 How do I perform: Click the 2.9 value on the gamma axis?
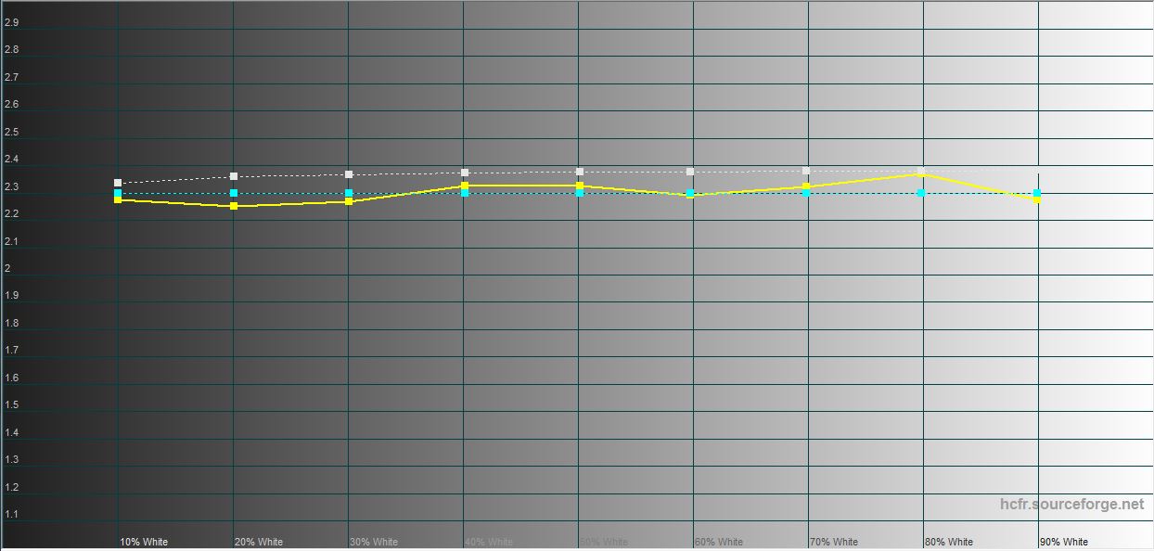coord(12,22)
